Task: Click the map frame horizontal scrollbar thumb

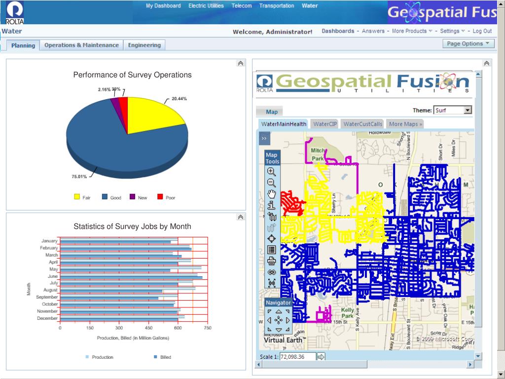Action: (315, 364)
